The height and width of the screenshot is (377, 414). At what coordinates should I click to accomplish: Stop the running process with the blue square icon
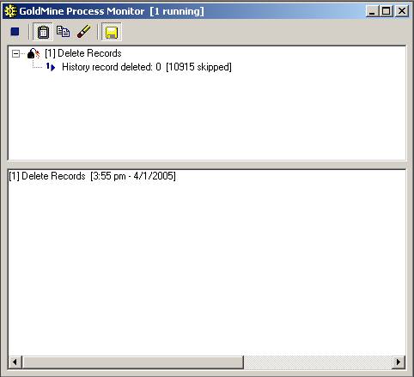pyautogui.click(x=15, y=32)
